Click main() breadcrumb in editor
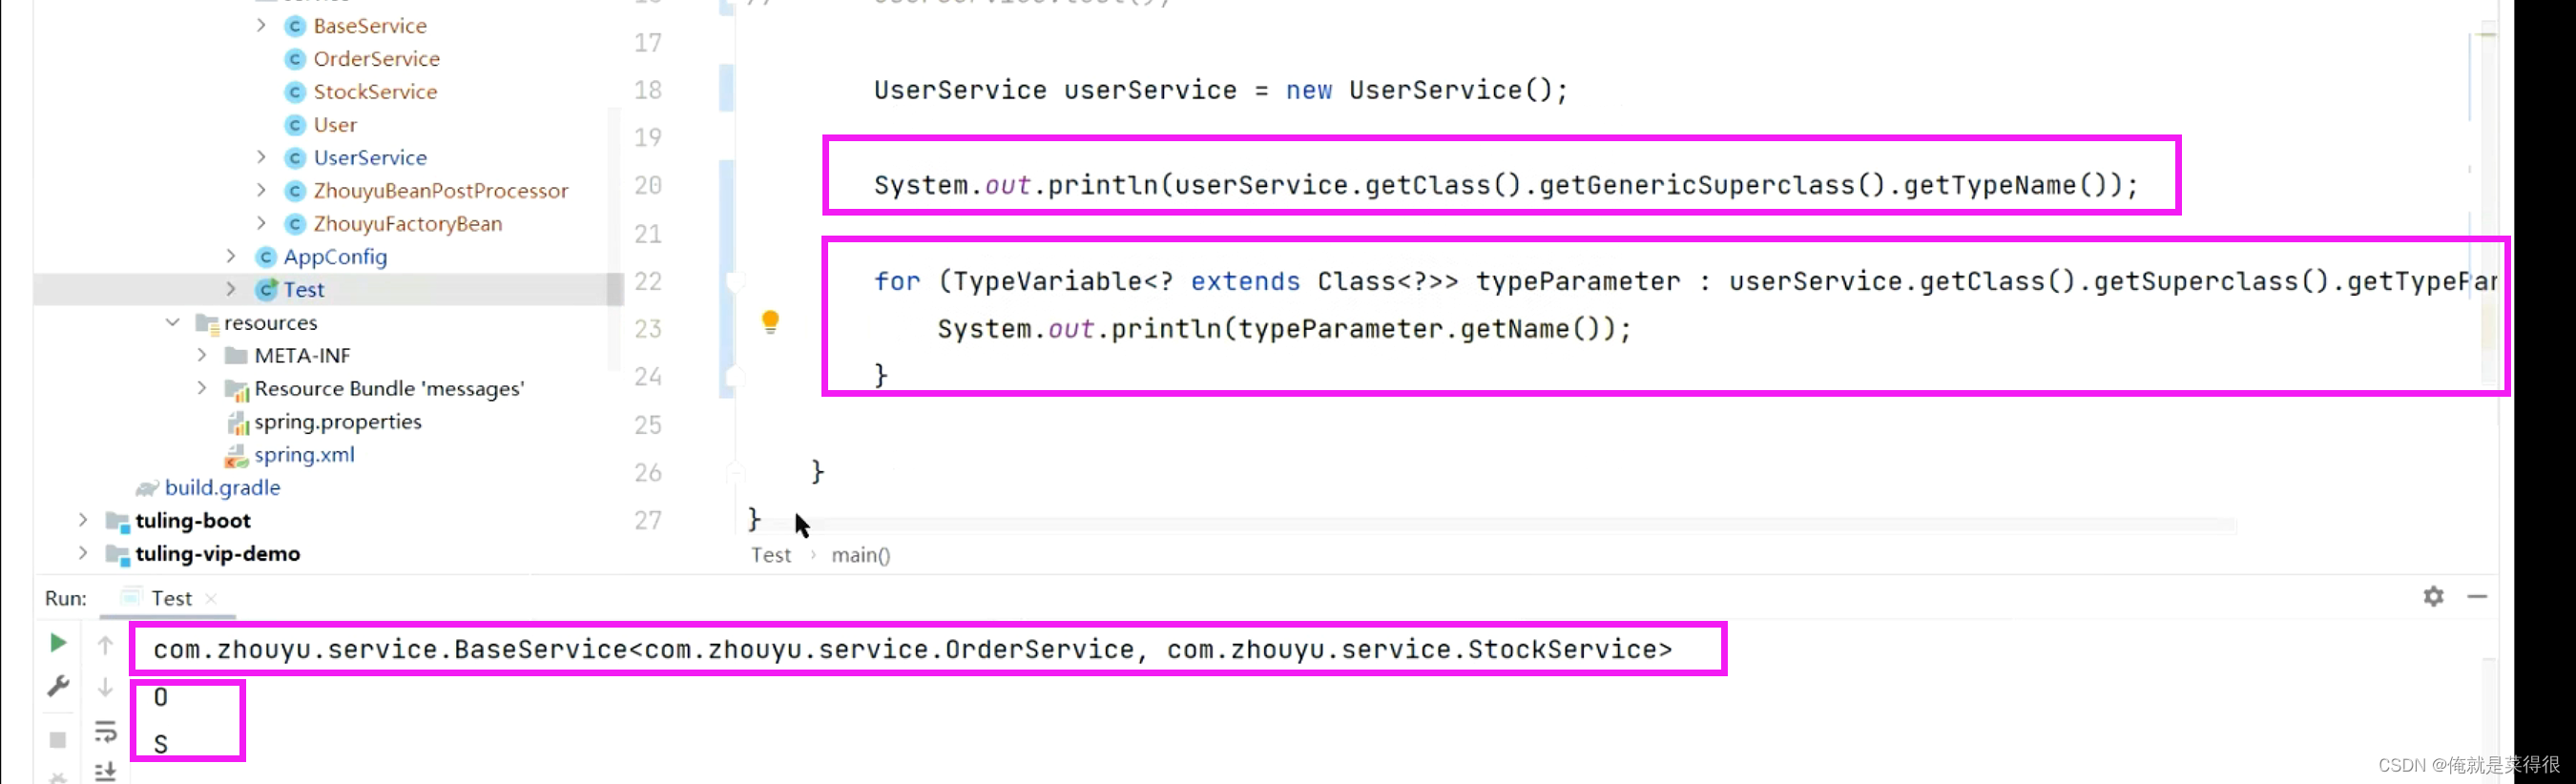The image size is (2576, 784). tap(861, 555)
